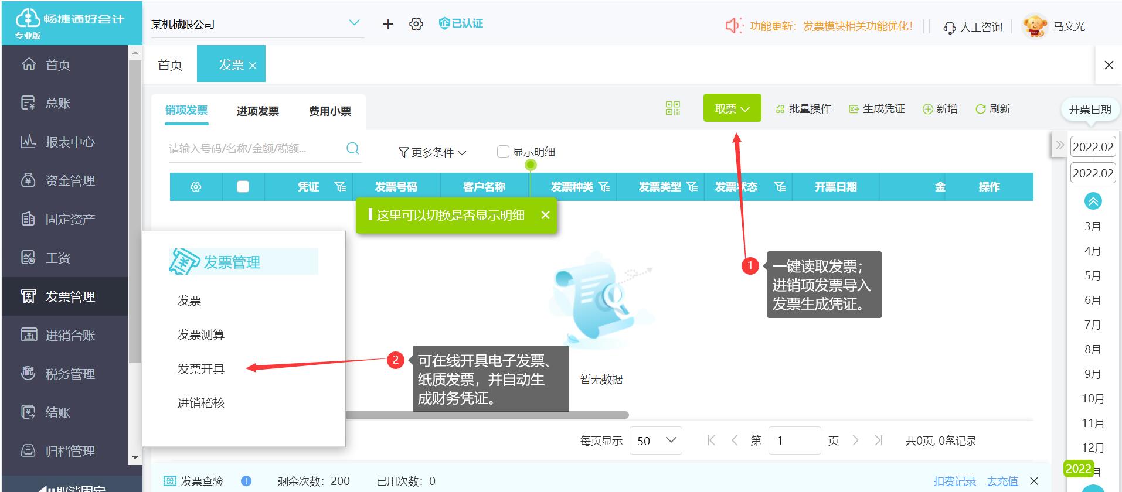Open 人工咨询 customer service

point(973,27)
